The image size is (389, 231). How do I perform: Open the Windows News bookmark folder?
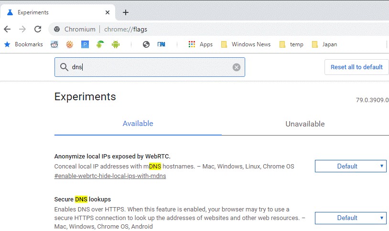click(246, 44)
